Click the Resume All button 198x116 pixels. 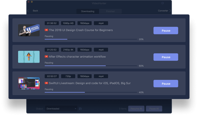coord(136,109)
